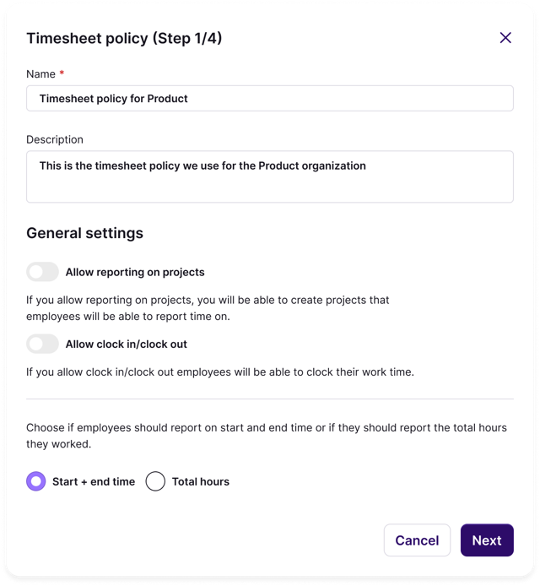Image resolution: width=540 pixels, height=586 pixels.
Task: Click into the Name input field
Action: click(269, 98)
